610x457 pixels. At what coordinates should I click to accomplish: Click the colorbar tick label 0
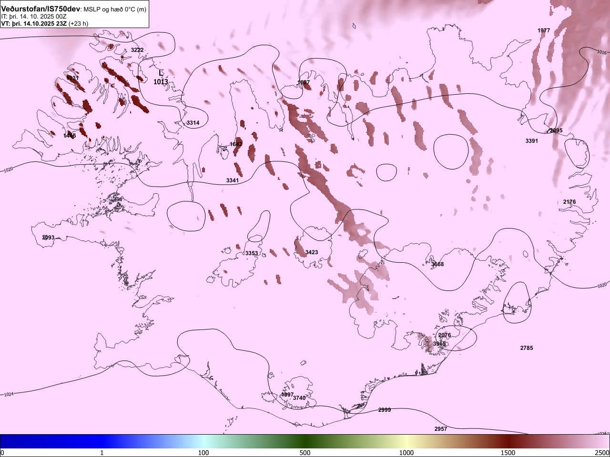pyautogui.click(x=2, y=453)
